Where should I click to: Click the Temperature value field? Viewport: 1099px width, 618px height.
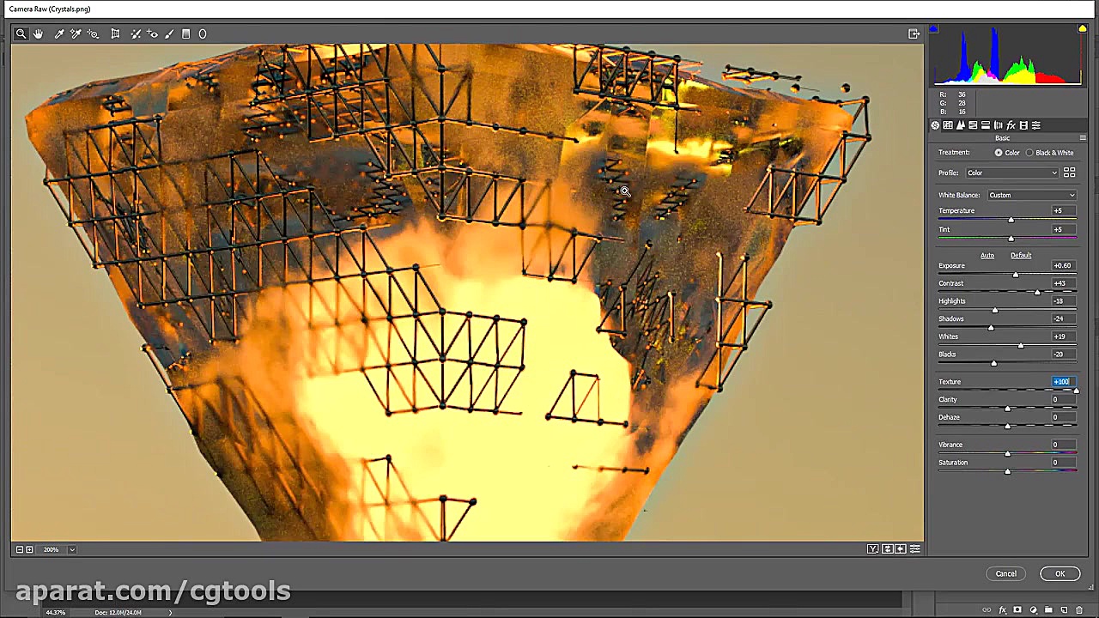[x=1063, y=211]
